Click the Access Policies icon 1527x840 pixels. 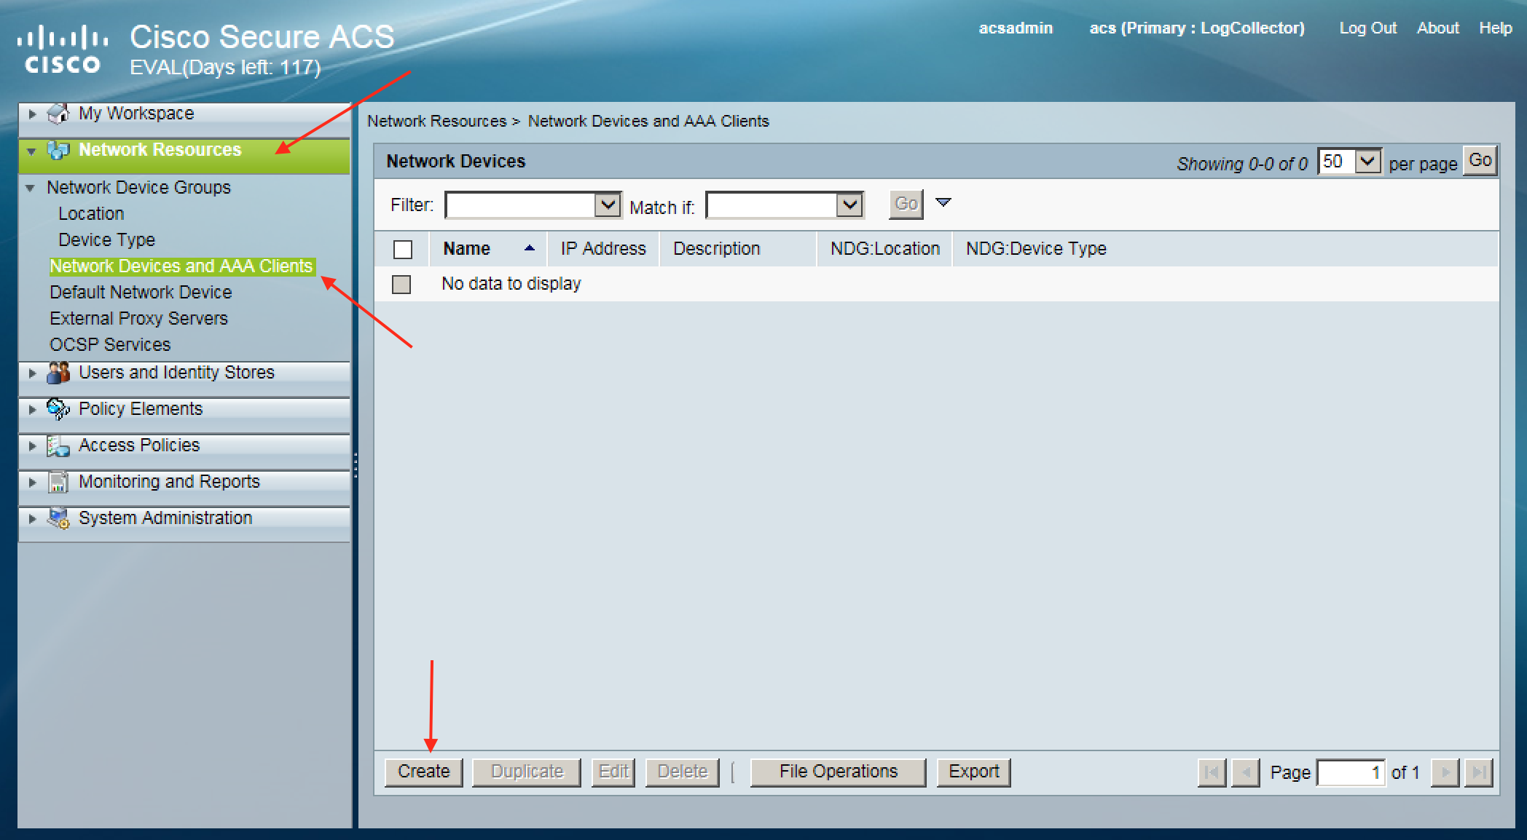pyautogui.click(x=58, y=445)
